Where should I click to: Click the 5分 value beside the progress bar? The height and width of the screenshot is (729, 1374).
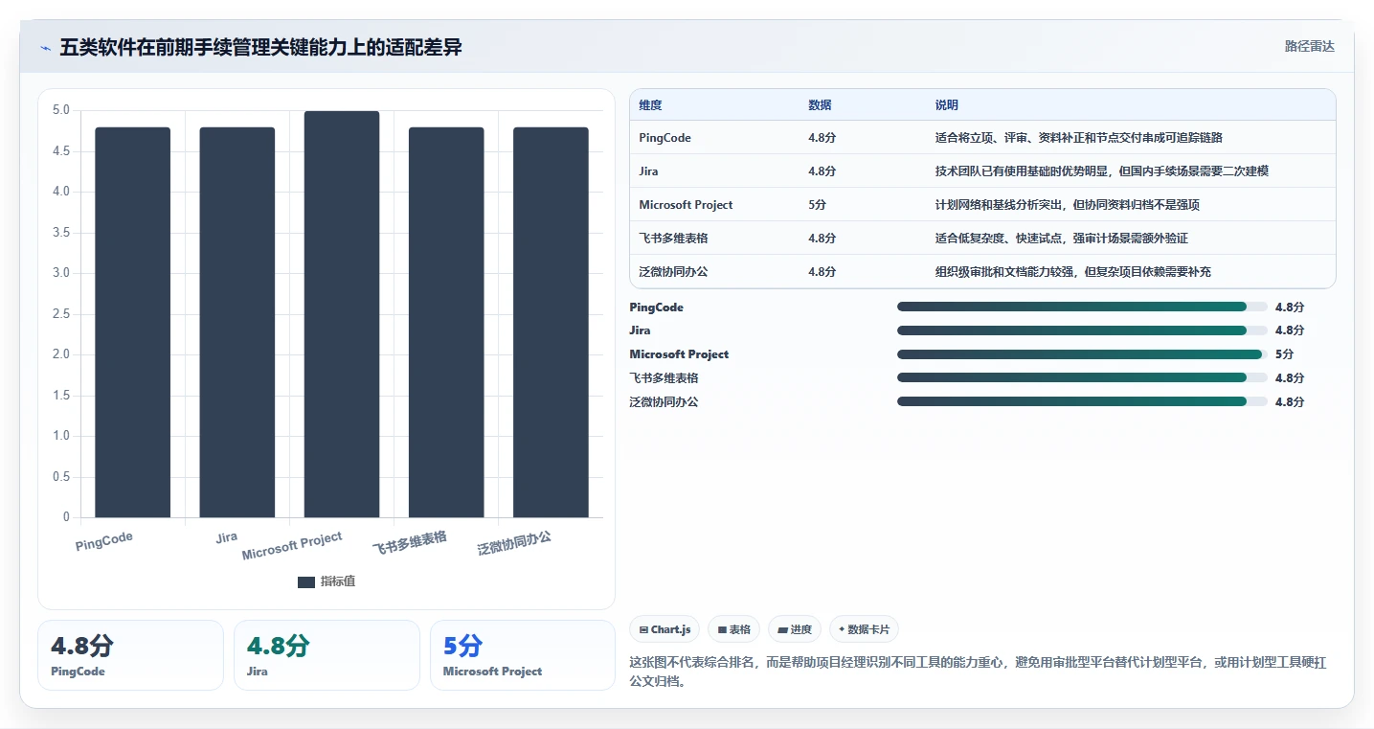tap(1284, 354)
